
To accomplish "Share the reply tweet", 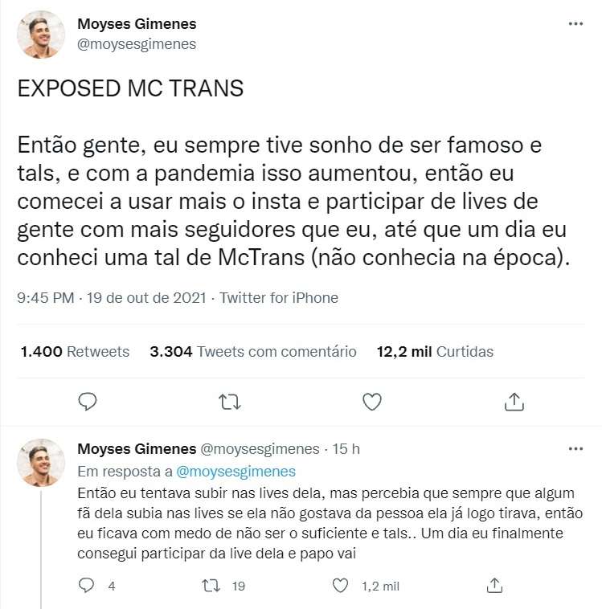I will (x=495, y=586).
